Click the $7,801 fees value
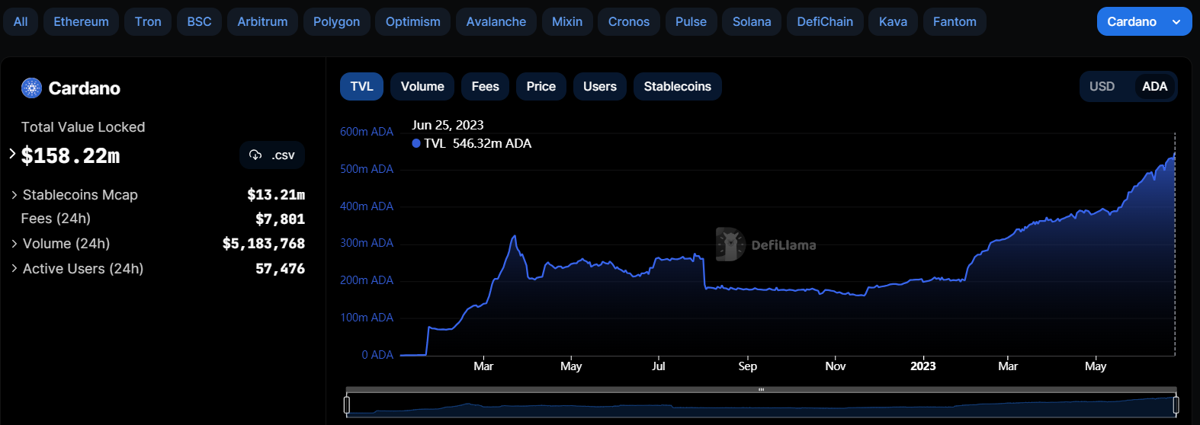Screen dimensions: 1200x425 [x=280, y=219]
